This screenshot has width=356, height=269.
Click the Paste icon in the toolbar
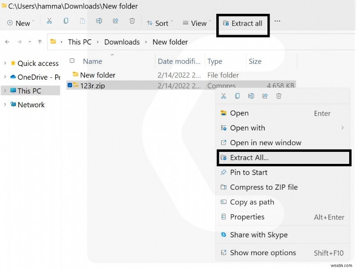[82, 20]
